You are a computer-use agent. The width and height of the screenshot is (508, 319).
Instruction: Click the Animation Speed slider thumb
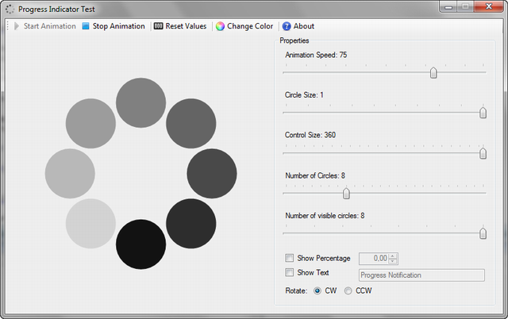coord(433,73)
